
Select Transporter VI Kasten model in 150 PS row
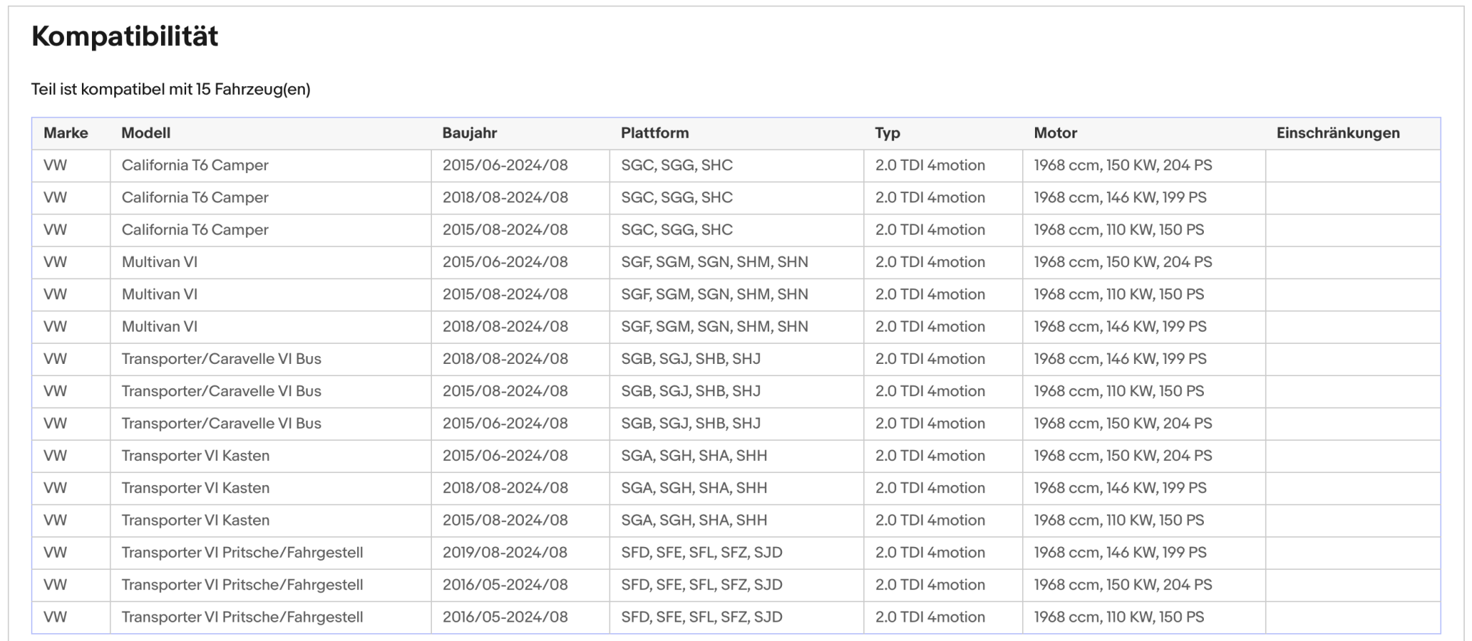[195, 520]
